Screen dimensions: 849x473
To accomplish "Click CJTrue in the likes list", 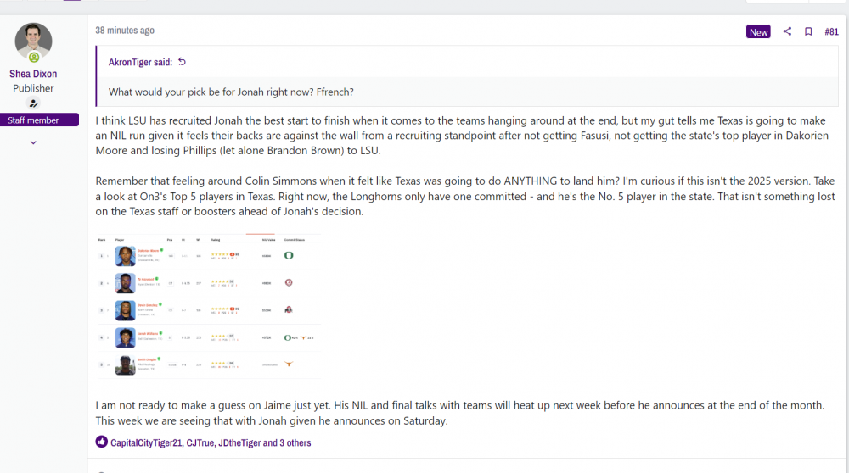I will coord(200,442).
